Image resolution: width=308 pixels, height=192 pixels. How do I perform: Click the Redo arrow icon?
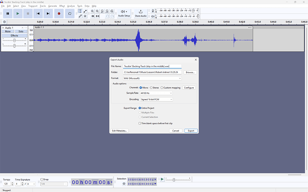pyautogui.click(x=112, y=16)
